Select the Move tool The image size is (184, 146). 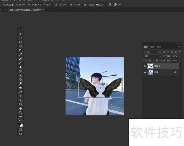click(x=20, y=34)
